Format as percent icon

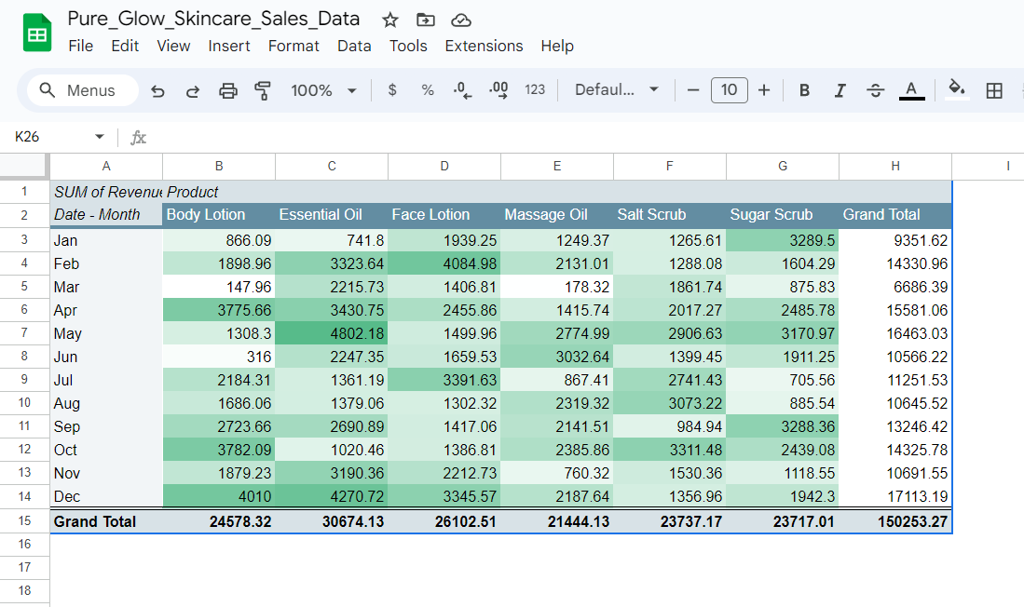[428, 90]
